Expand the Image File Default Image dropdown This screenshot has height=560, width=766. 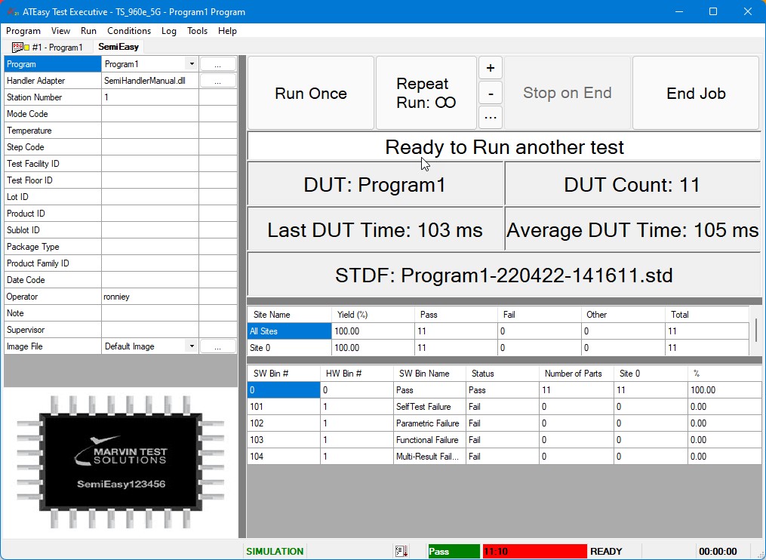coord(192,346)
